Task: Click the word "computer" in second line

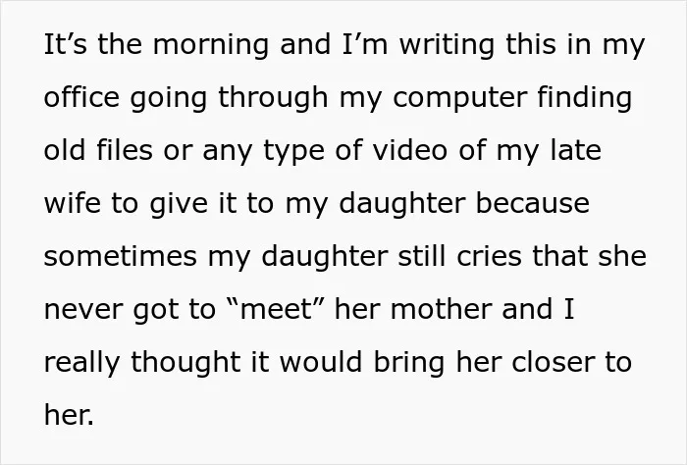Action: click(x=459, y=98)
